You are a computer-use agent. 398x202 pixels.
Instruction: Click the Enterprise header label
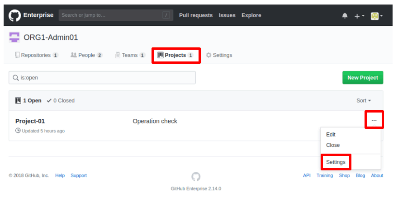(x=38, y=15)
